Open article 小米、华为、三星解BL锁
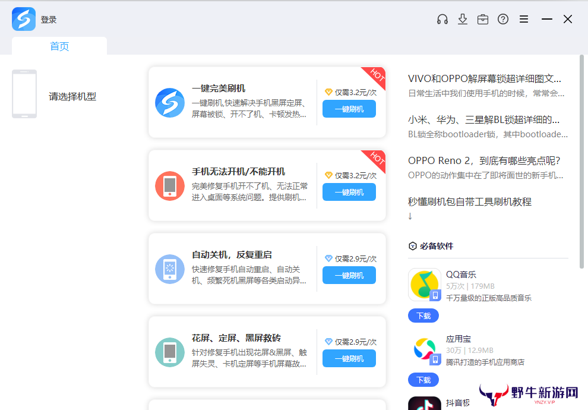The height and width of the screenshot is (410, 588). 483,119
